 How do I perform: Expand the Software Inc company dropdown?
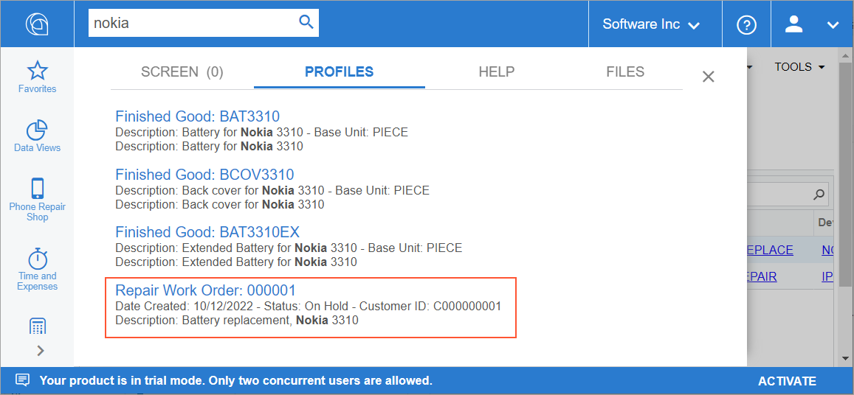(650, 24)
